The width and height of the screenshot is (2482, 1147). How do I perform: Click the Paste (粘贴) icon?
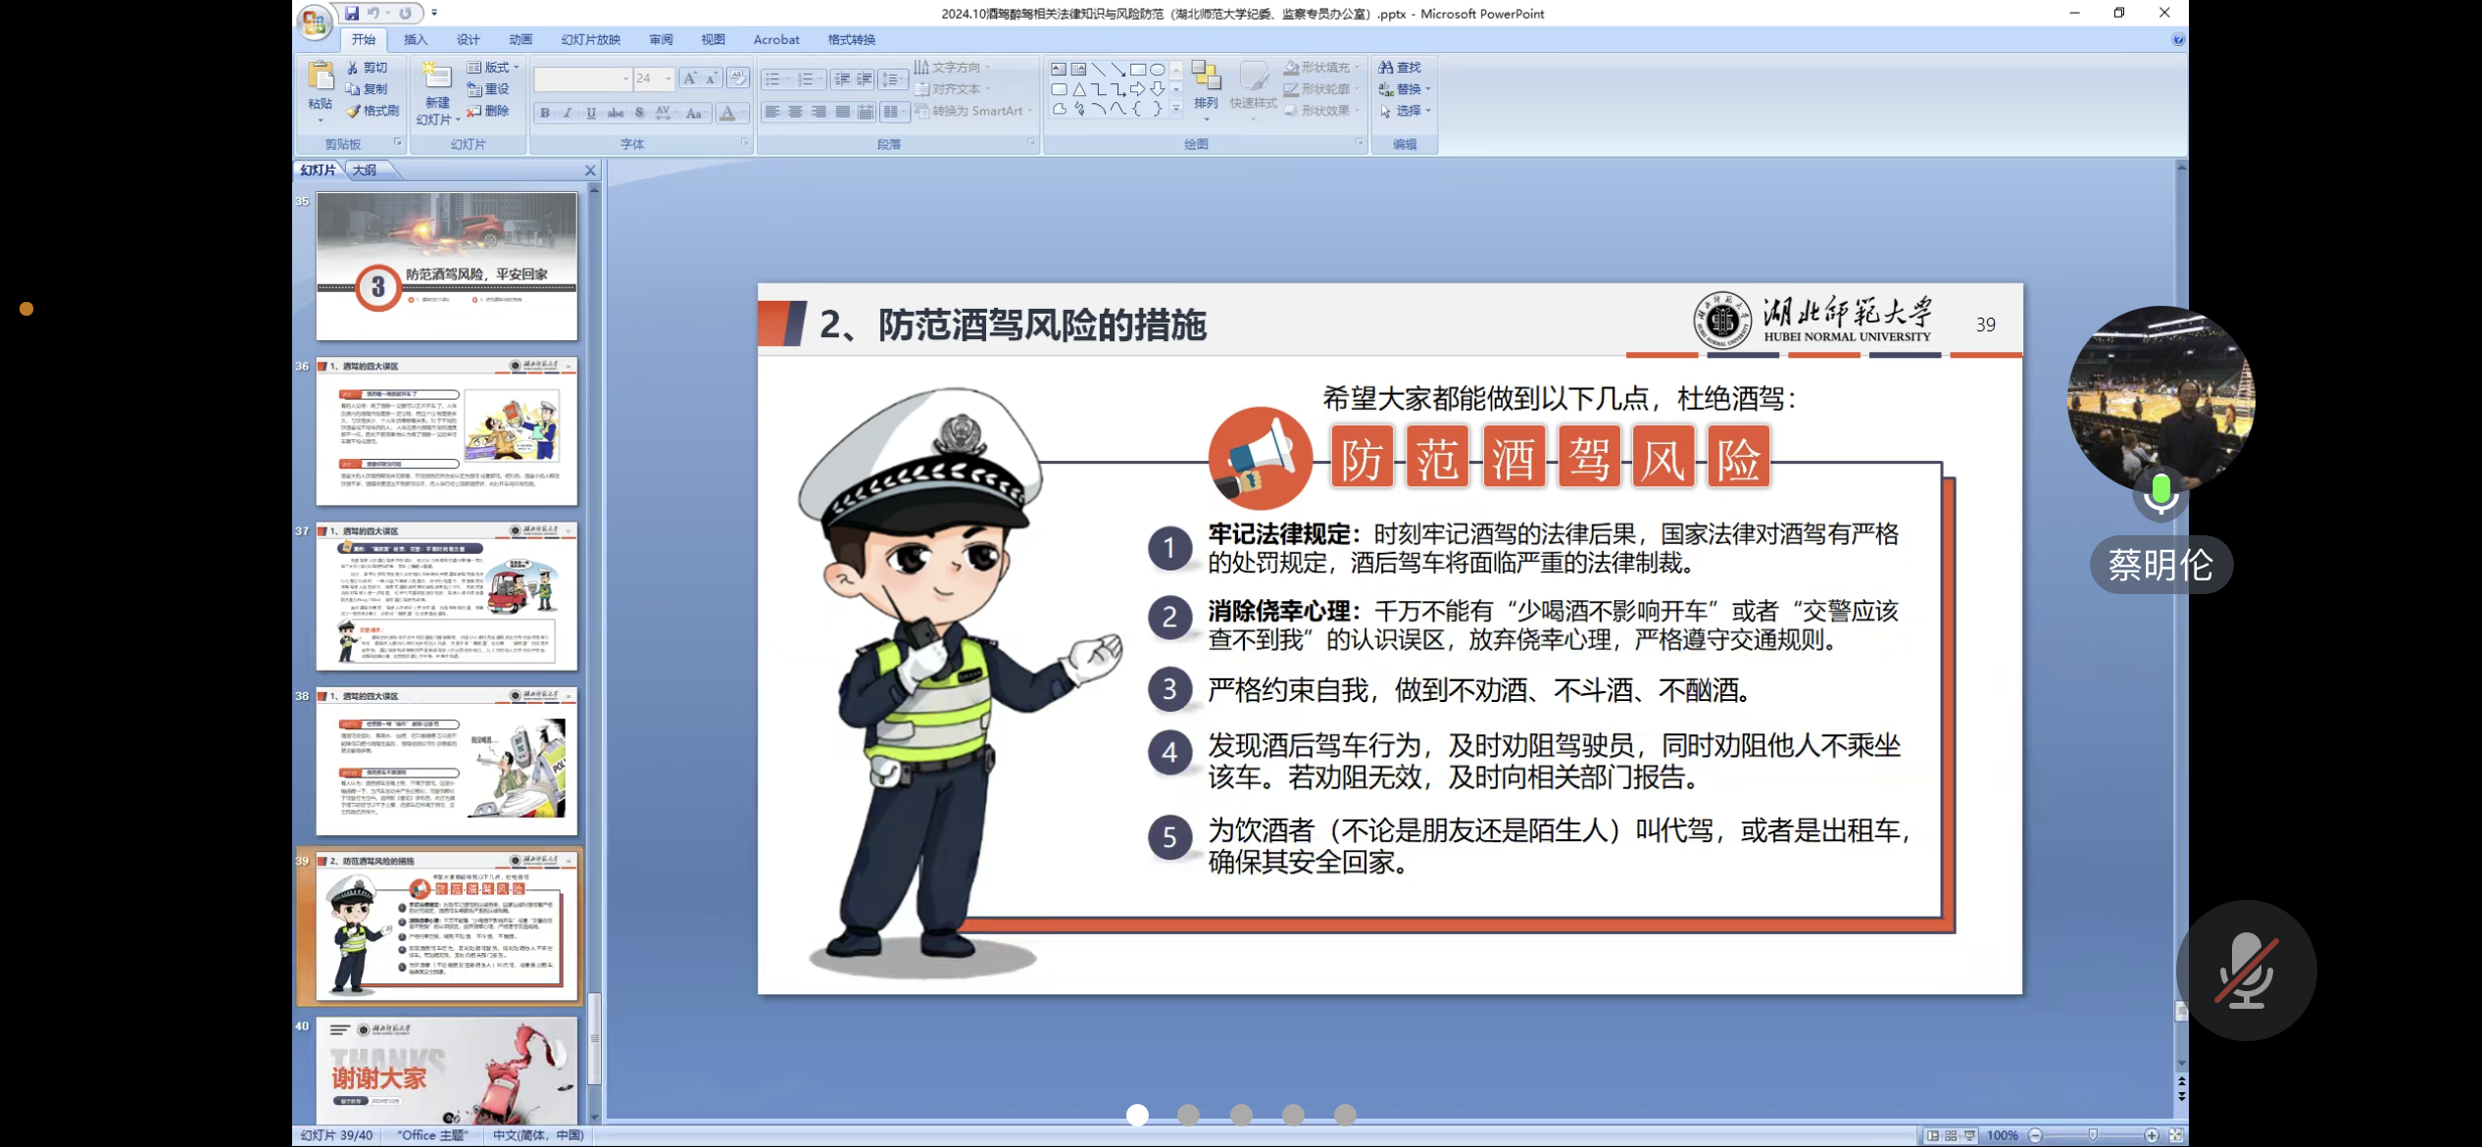pos(320,76)
